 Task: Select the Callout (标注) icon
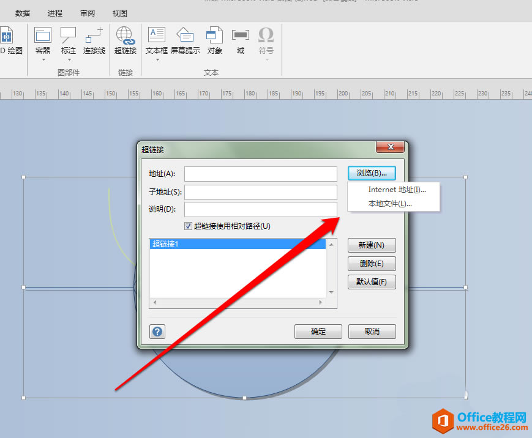pyautogui.click(x=69, y=35)
